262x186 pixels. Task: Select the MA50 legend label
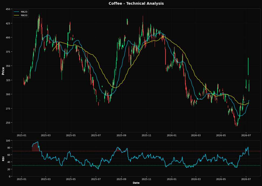(24, 15)
